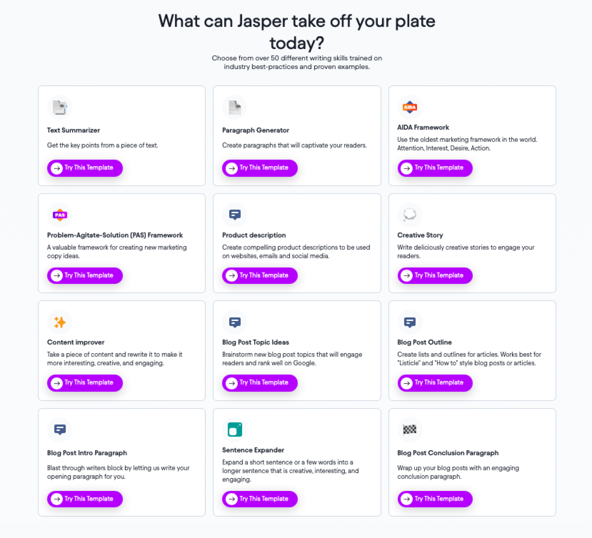Click the PAS Framework badge icon
The image size is (592, 538).
[60, 215]
